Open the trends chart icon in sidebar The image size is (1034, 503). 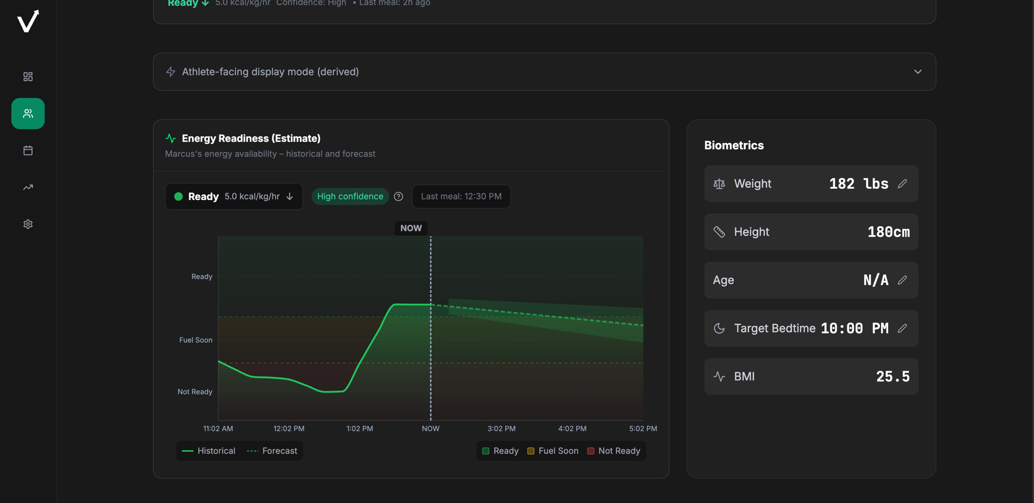[x=28, y=187]
